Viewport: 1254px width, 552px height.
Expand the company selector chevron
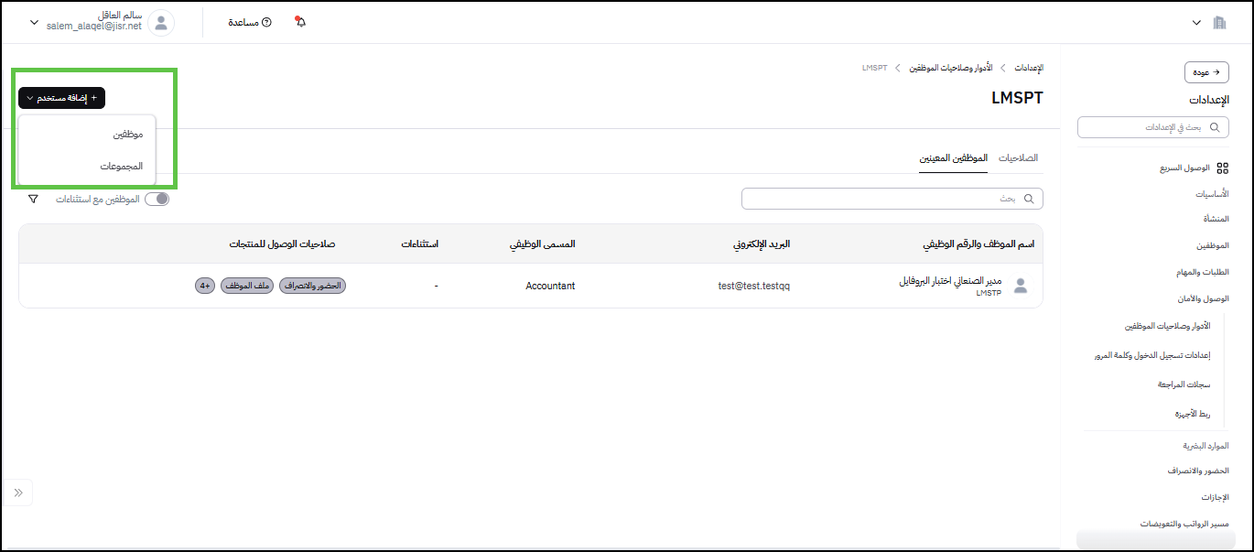click(x=1196, y=22)
